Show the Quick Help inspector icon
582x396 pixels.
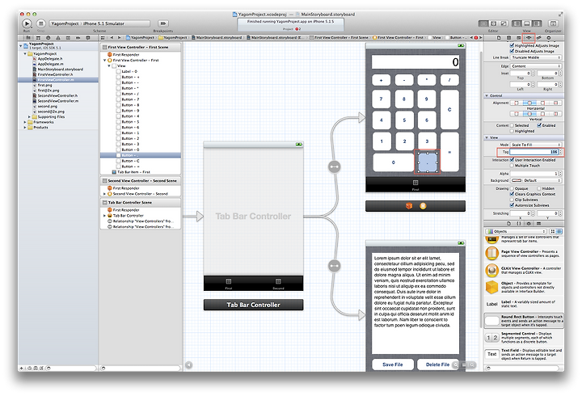tap(509, 37)
